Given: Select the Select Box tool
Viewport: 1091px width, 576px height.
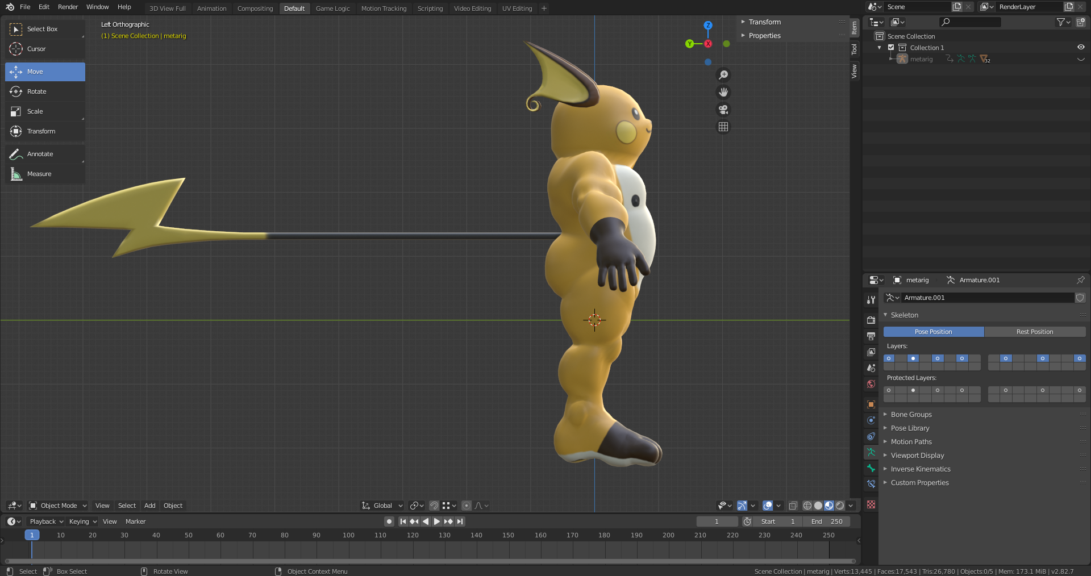Looking at the screenshot, I should tap(45, 29).
